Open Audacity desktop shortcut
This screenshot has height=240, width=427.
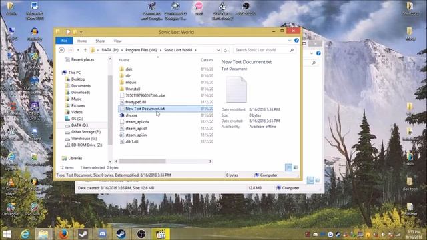pos(35,34)
